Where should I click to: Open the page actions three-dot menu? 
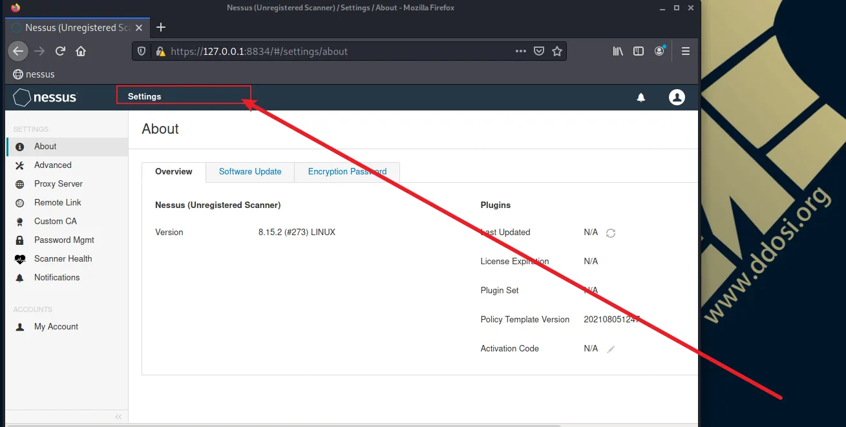[x=520, y=52]
